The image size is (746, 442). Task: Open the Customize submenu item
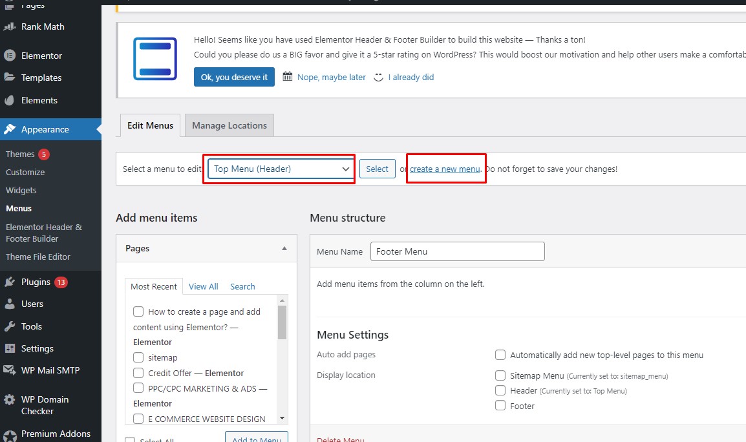click(x=25, y=173)
